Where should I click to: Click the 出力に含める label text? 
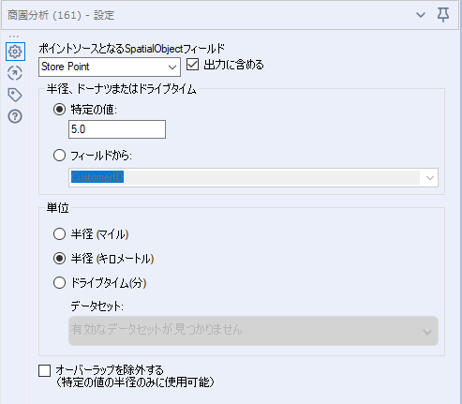pyautogui.click(x=233, y=65)
